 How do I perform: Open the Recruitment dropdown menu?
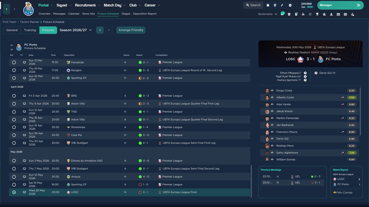(87, 5)
